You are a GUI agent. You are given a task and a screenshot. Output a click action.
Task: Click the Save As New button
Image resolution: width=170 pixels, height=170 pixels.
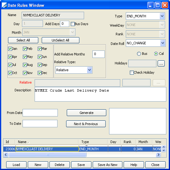click(x=108, y=165)
